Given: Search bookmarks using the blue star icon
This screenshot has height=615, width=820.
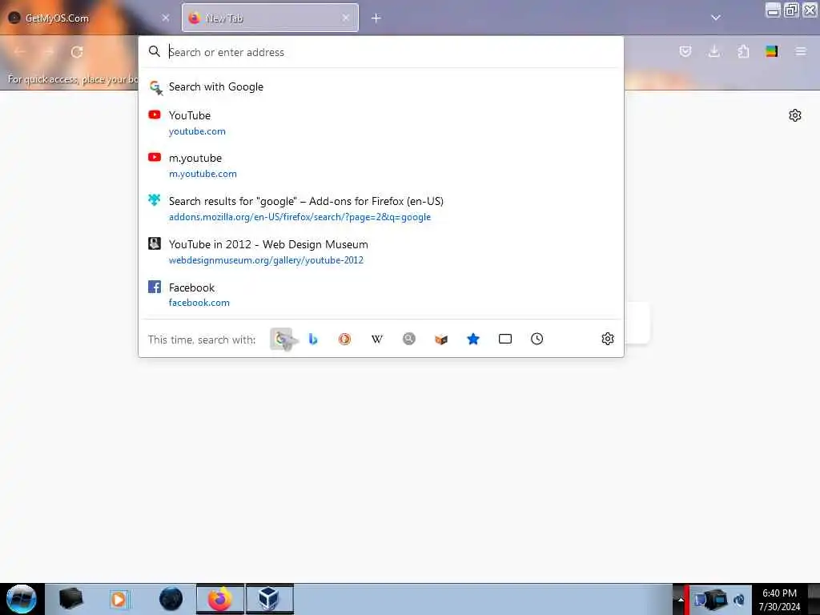Looking at the screenshot, I should click(473, 340).
